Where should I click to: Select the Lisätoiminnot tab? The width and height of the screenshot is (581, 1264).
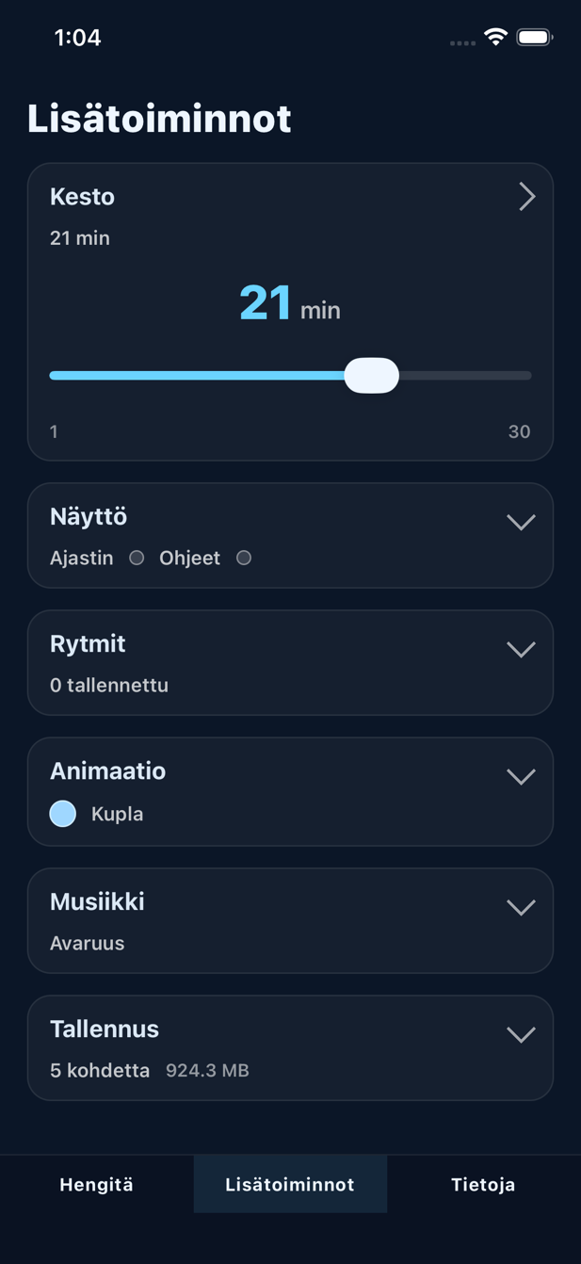[290, 1184]
